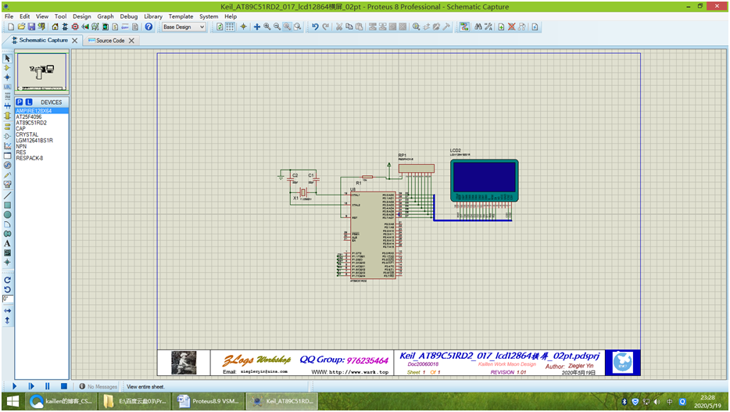The height and width of the screenshot is (412, 730).
Task: Open the Edit menu
Action: [25, 16]
